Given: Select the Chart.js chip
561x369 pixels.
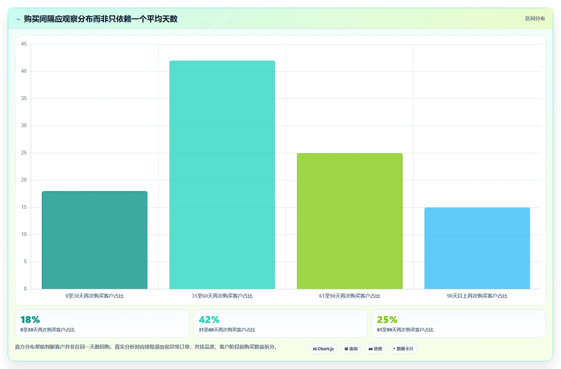Looking at the screenshot, I should [323, 349].
